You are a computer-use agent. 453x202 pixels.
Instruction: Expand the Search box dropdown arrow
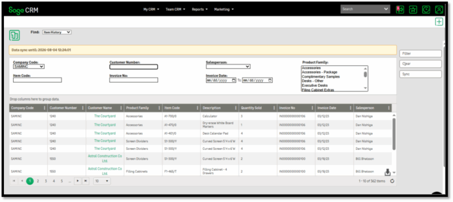click(x=387, y=9)
